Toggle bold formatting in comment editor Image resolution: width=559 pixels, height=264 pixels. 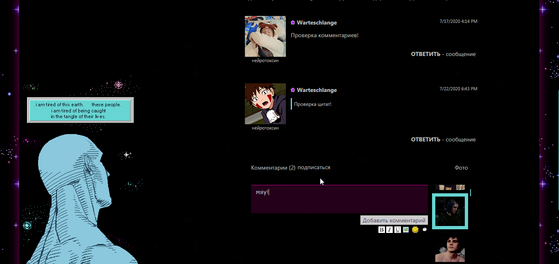click(382, 230)
